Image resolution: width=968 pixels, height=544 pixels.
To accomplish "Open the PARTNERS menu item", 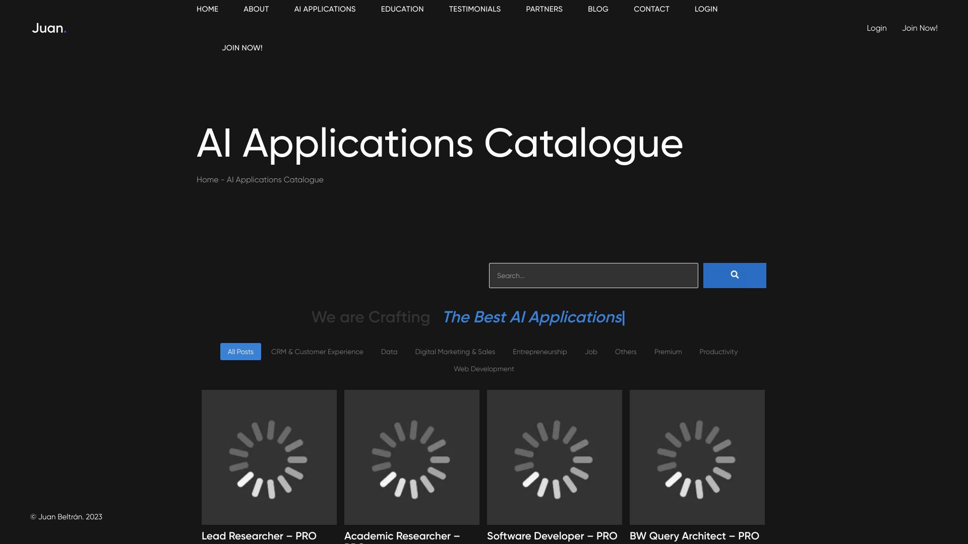I will 544,9.
